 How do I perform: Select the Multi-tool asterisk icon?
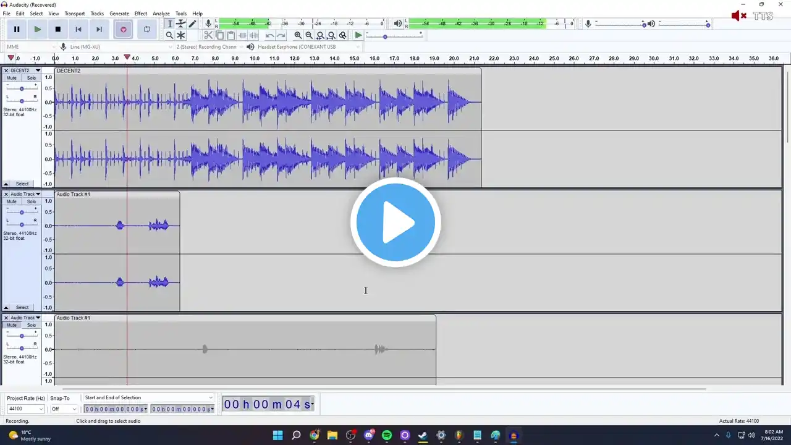click(181, 35)
